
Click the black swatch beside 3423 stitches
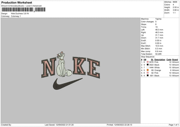[148, 65]
